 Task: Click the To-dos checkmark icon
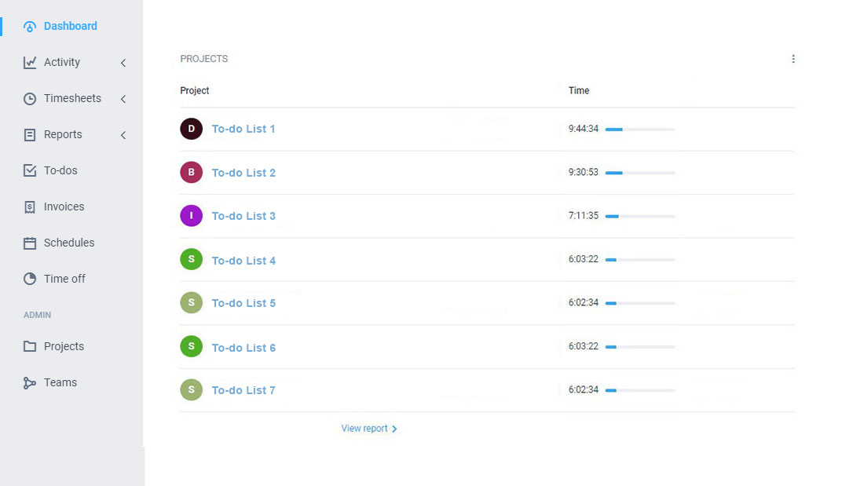[30, 171]
